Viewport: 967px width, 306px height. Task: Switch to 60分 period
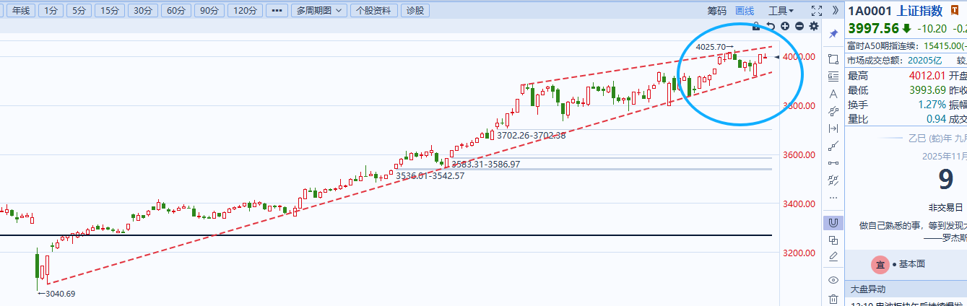click(175, 10)
